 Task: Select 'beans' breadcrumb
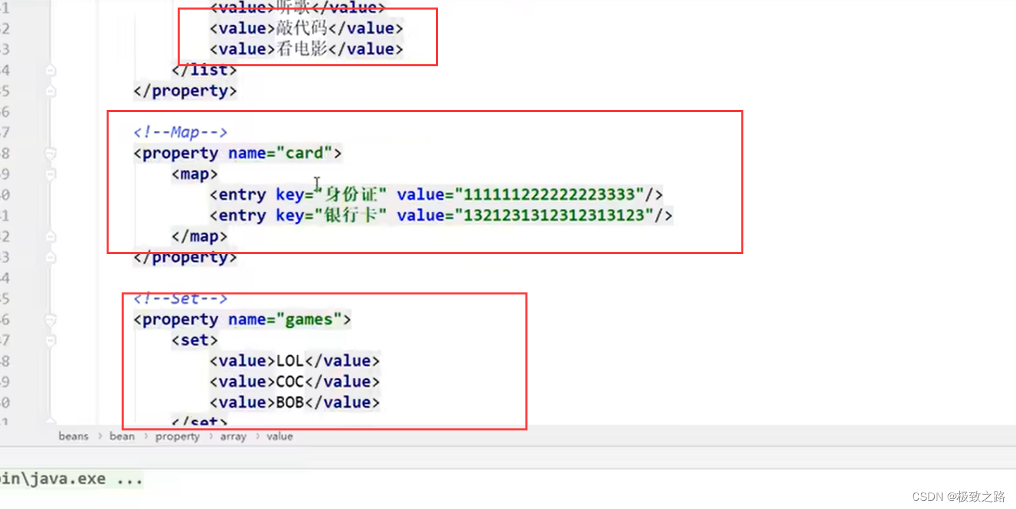pos(74,436)
